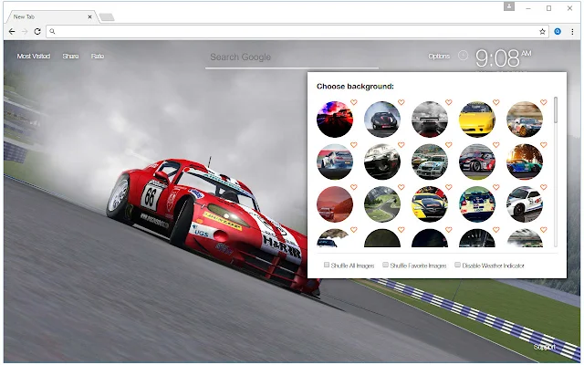The height and width of the screenshot is (365, 584).
Task: Heart the green racetrack background in the third row
Action: (x=401, y=187)
